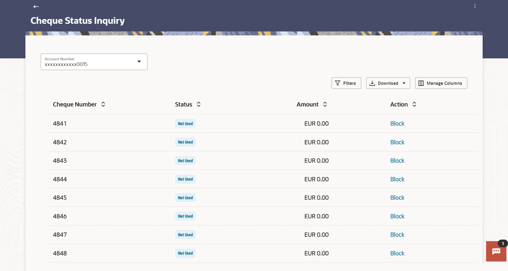
Task: Block cheque number 4847
Action: [x=397, y=235]
